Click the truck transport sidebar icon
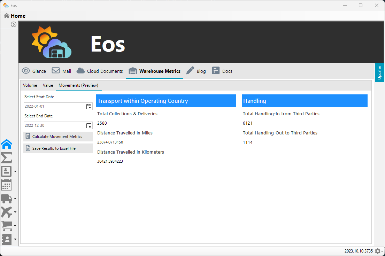This screenshot has width=385, height=256. tap(7, 199)
